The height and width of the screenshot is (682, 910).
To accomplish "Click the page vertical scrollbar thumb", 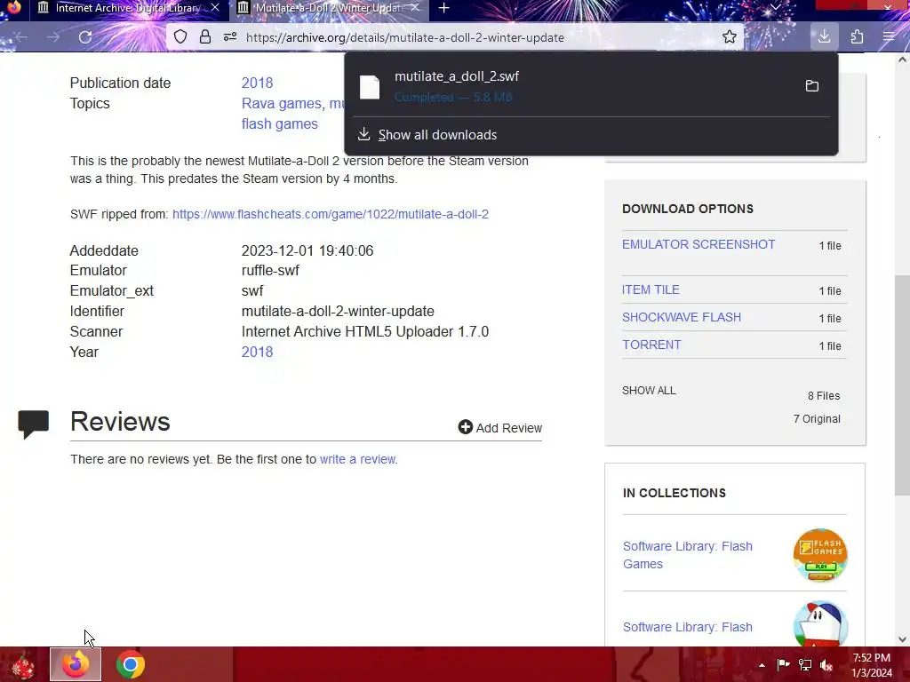I will point(902,385).
